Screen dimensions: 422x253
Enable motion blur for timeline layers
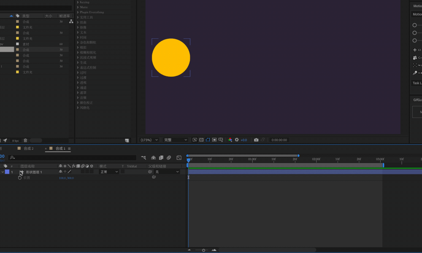coord(169,158)
